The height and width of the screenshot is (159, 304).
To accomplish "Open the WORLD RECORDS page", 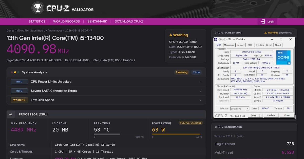I will tap(66, 21).
